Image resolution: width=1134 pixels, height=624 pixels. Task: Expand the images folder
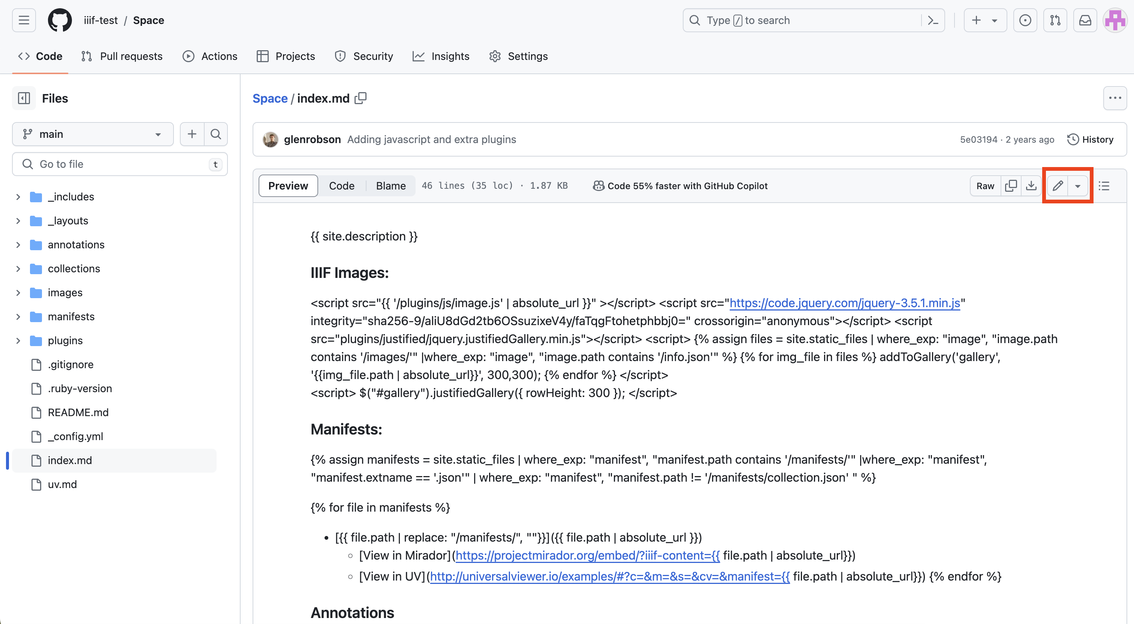point(18,293)
